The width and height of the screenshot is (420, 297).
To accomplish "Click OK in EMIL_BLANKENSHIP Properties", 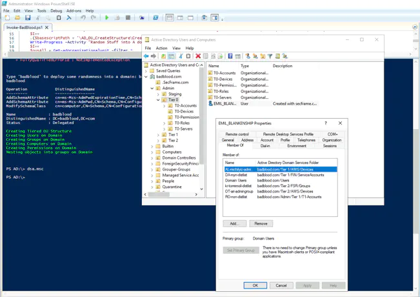I will [255, 285].
